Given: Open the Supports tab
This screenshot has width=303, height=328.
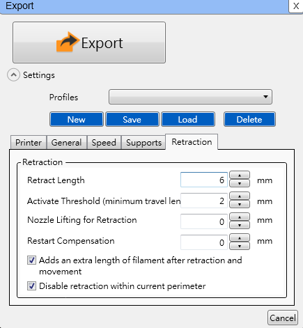Looking at the screenshot, I should point(143,143).
